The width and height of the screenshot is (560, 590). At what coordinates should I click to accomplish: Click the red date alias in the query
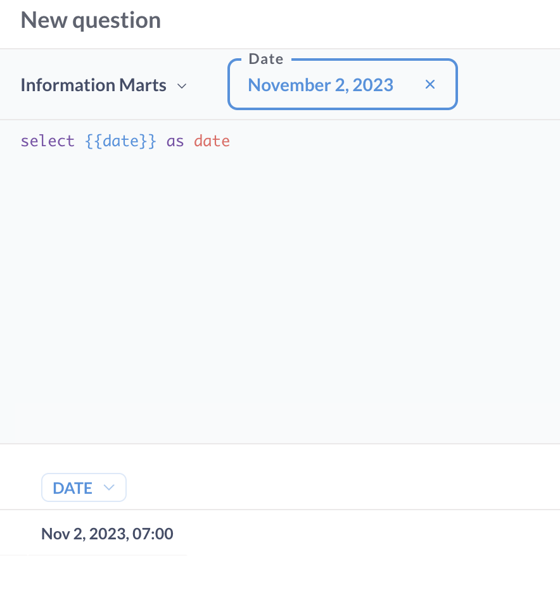[x=212, y=141]
